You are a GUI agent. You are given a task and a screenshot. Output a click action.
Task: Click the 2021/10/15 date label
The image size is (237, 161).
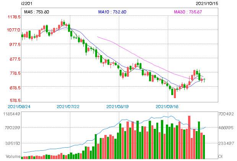207,3
